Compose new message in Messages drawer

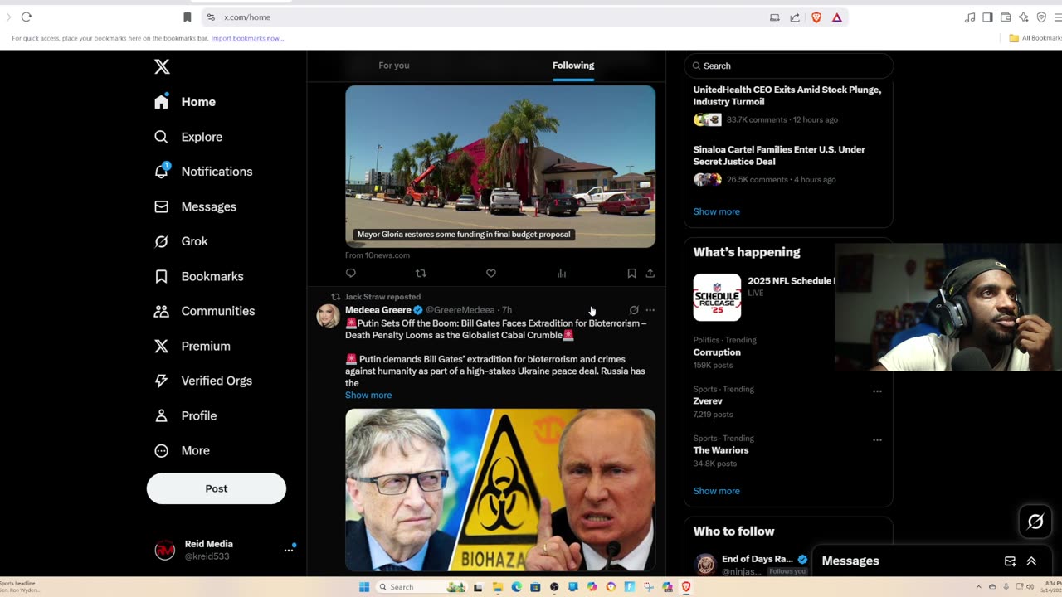(1011, 561)
